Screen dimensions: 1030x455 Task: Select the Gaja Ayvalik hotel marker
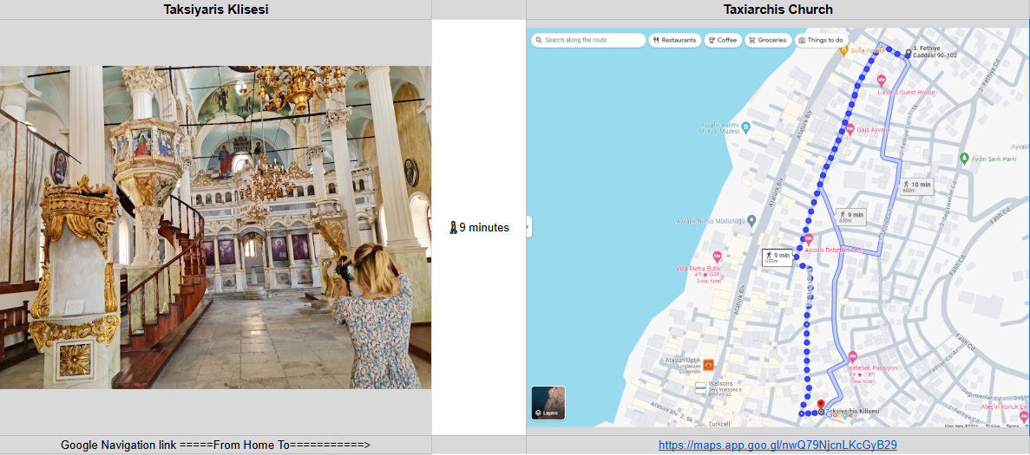pyautogui.click(x=850, y=129)
